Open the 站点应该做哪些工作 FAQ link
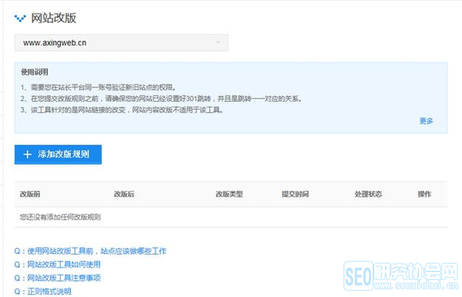The width and height of the screenshot is (462, 297). coord(90,251)
